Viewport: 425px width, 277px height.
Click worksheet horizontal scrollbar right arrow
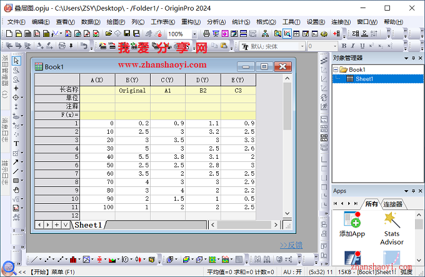[276, 224]
